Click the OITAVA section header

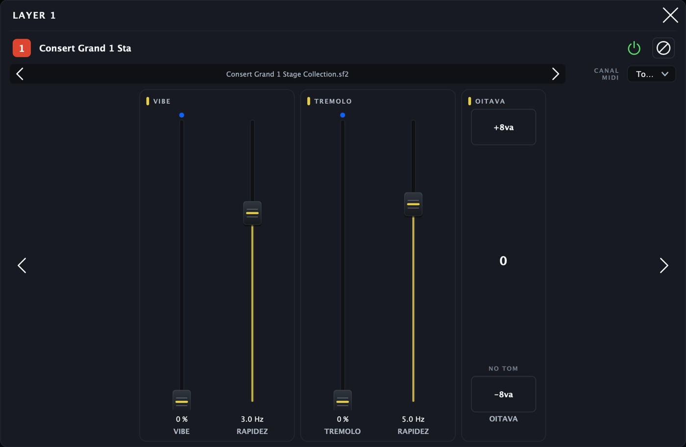pyautogui.click(x=490, y=101)
